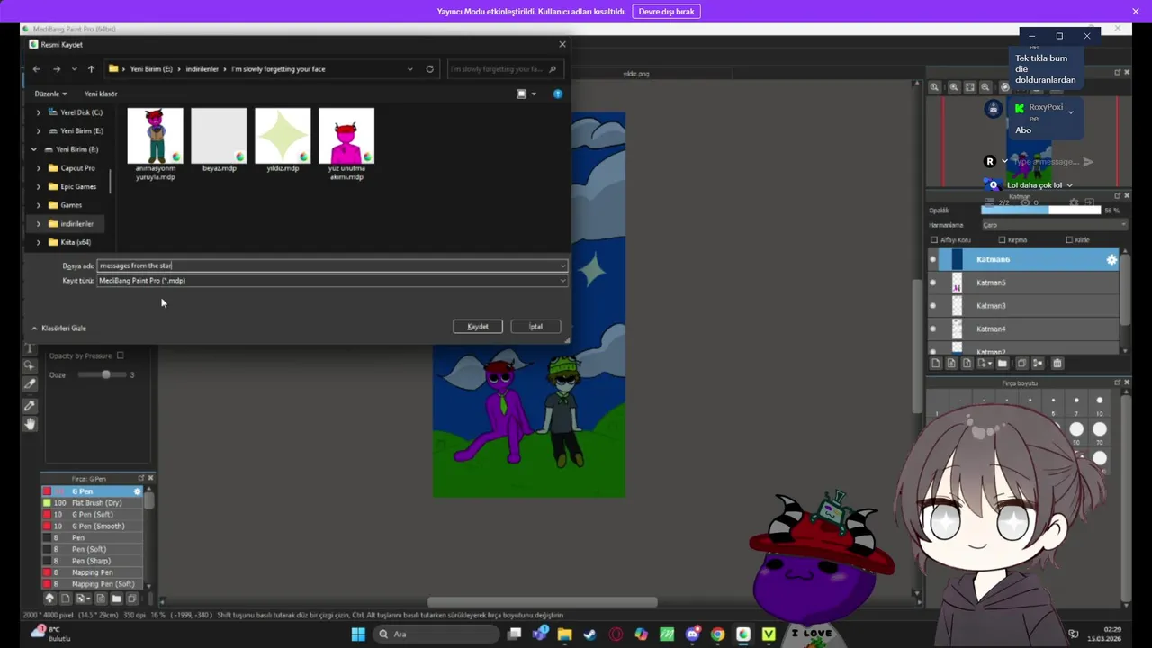Click Devre dışı bırak in streamer banner
This screenshot has height=648, width=1152.
point(666,12)
